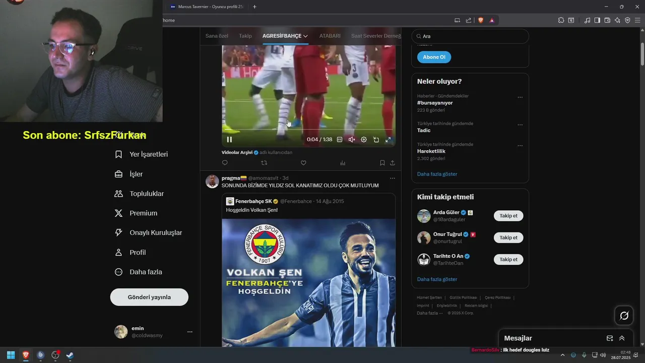The image size is (645, 363).
Task: Open the Grok floating button
Action: click(624, 316)
